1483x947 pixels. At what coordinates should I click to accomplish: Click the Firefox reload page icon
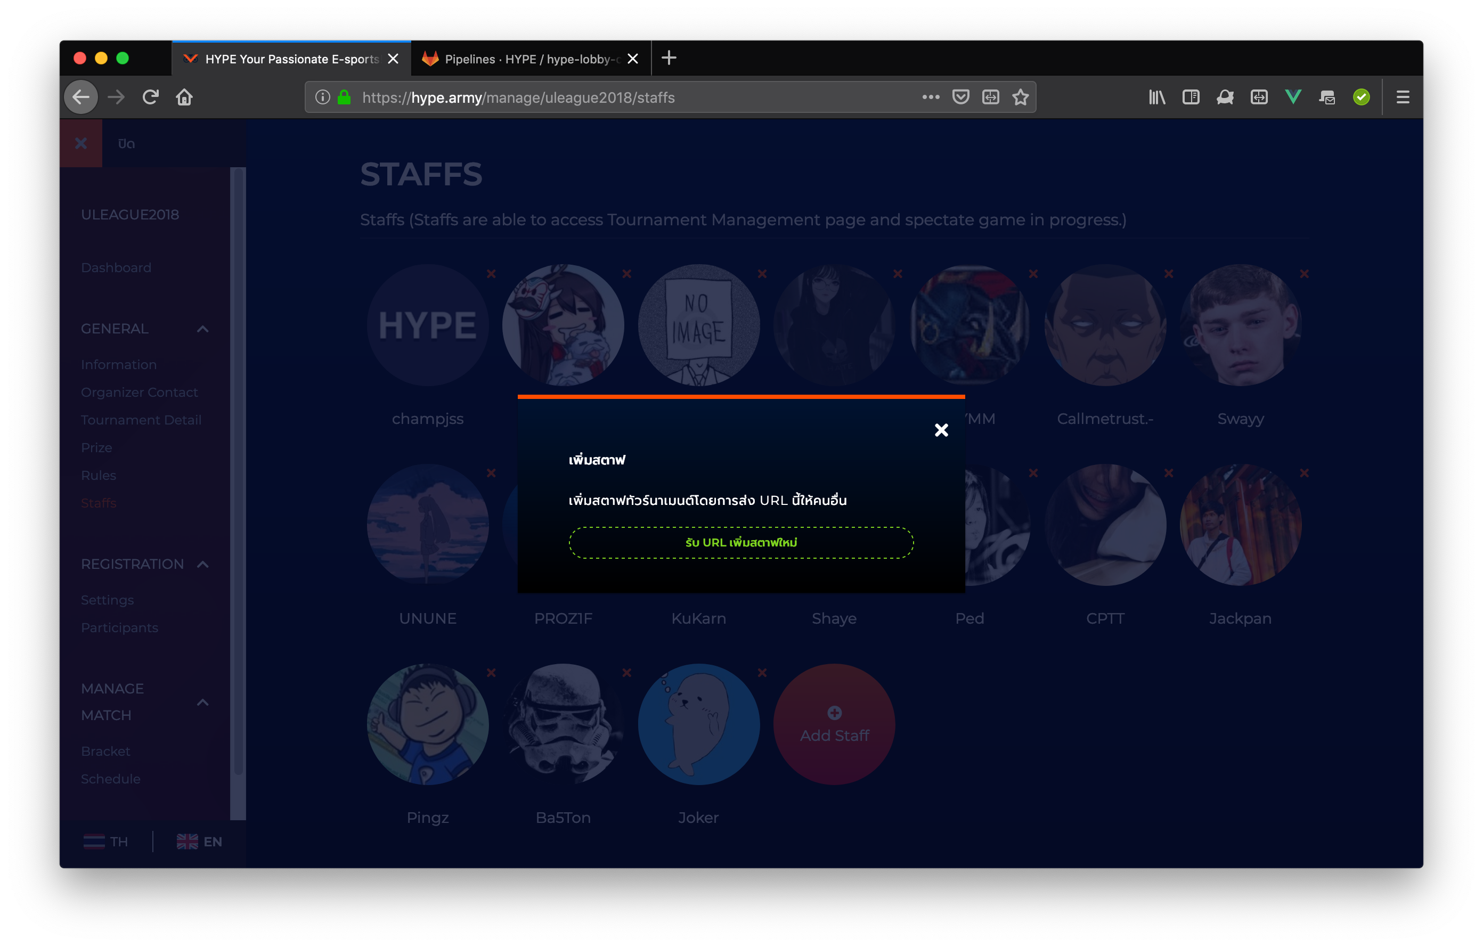tap(150, 97)
